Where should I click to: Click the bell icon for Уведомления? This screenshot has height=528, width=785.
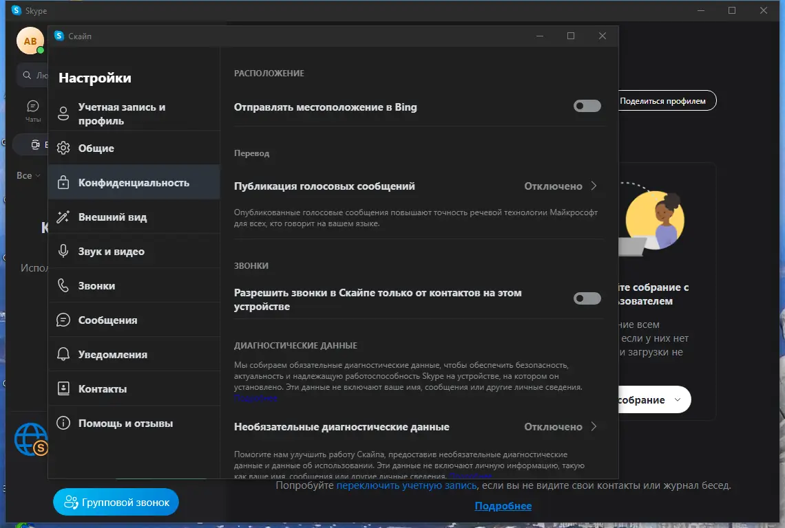63,354
